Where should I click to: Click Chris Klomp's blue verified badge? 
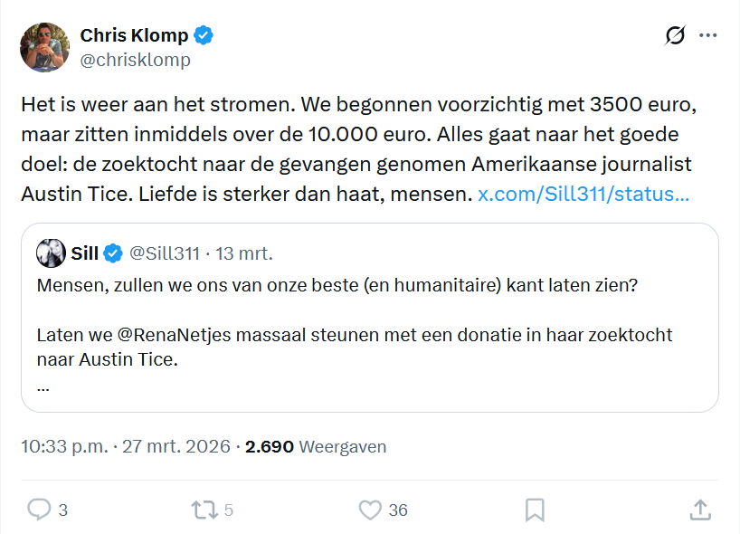(204, 36)
